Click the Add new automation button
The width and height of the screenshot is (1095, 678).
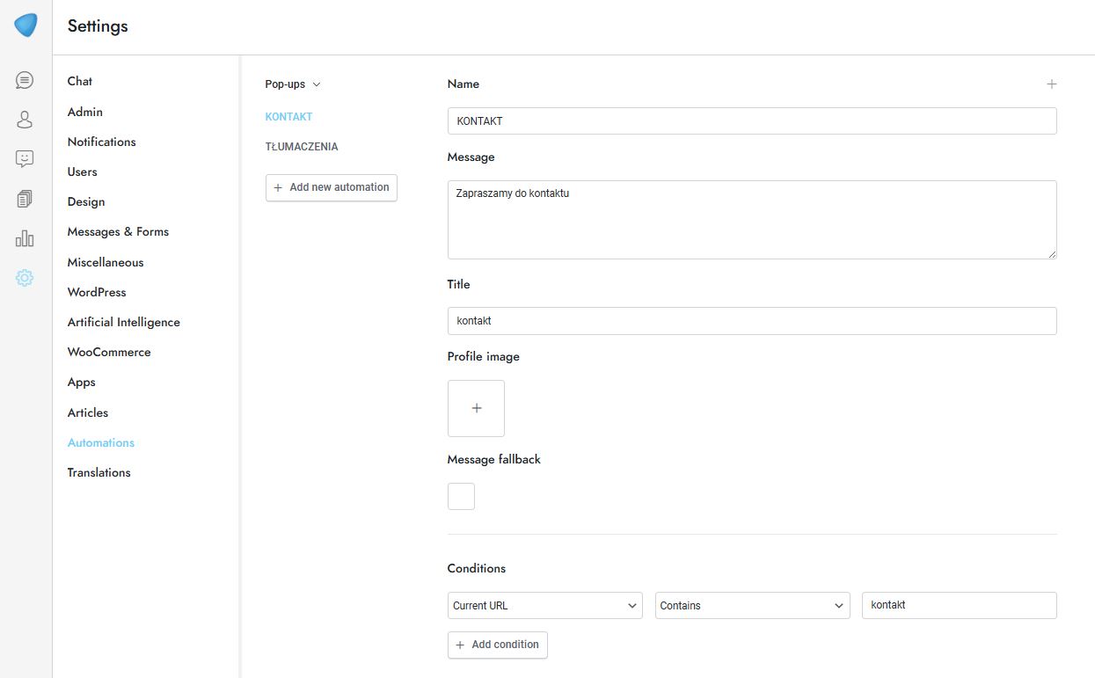(332, 187)
